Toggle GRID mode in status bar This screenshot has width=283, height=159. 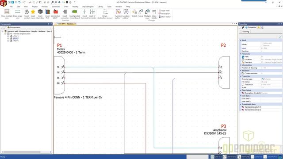point(216,157)
